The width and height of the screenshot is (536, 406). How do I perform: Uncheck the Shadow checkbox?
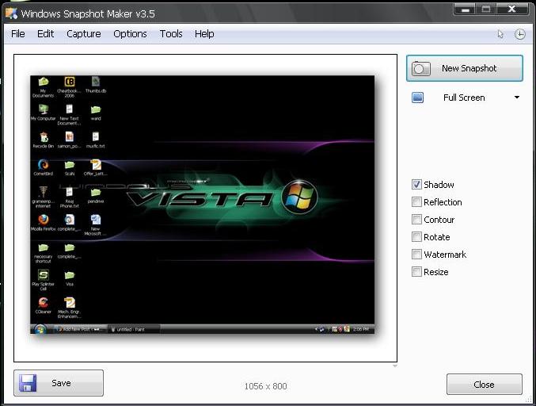416,185
